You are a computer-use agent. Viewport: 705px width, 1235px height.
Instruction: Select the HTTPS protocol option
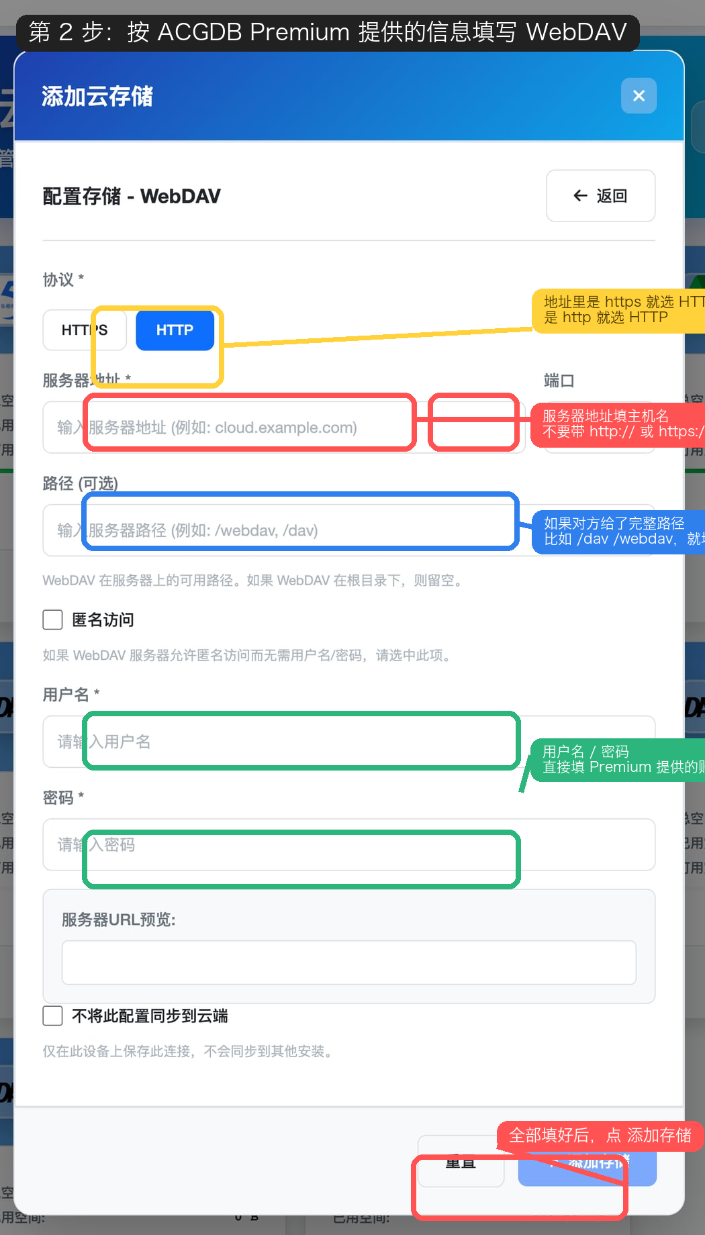[85, 330]
